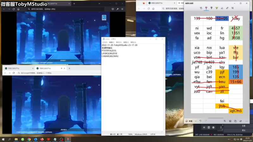Open the zoom control in Snip & Sketch

[225, 121]
